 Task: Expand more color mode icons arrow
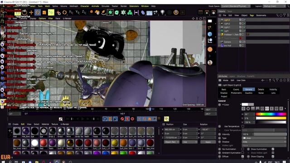click(x=285, y=109)
